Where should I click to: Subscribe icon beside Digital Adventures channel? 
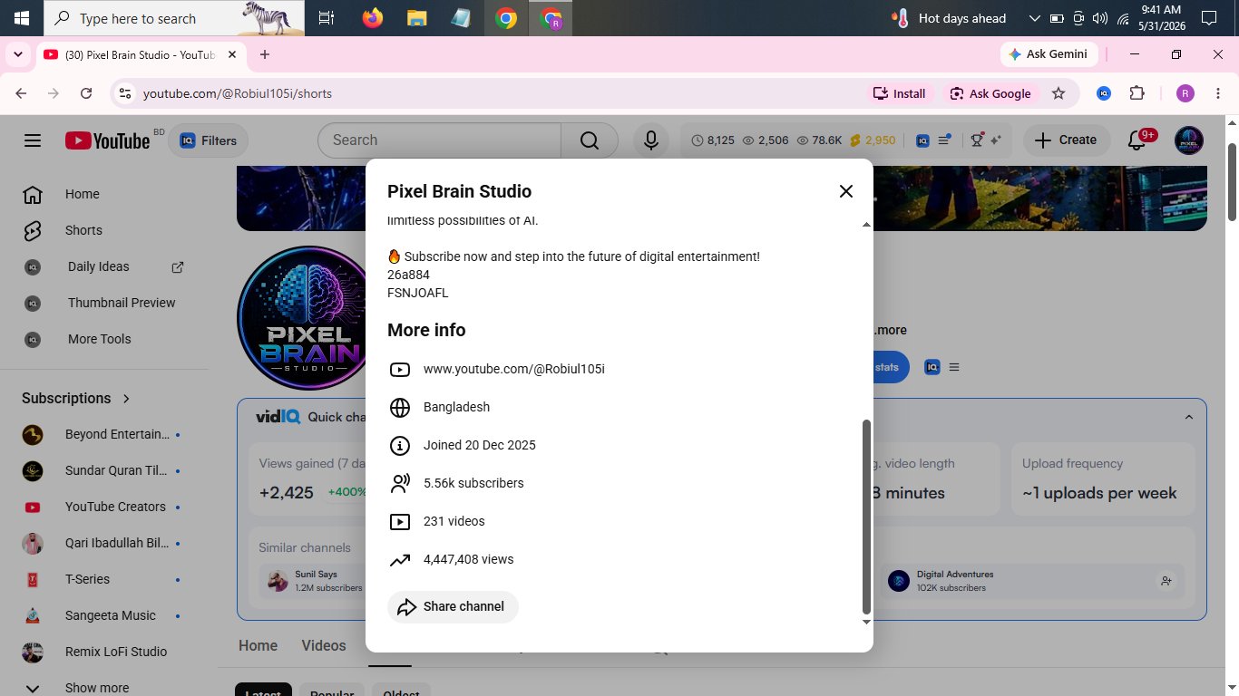(x=1166, y=581)
